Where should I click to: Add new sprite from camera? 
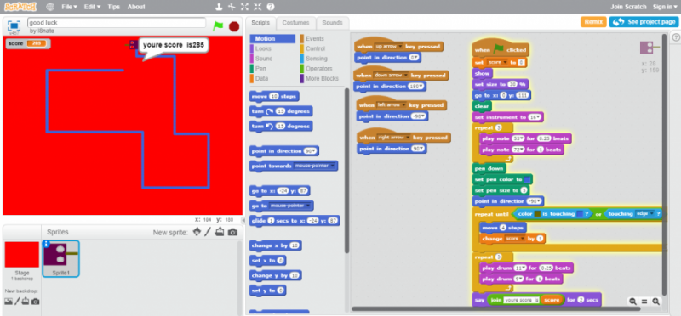(x=232, y=233)
